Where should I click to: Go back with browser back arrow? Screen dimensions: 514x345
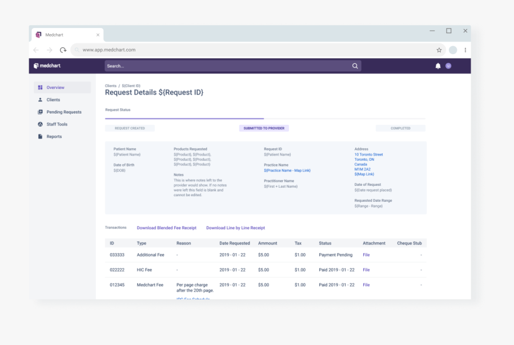[x=37, y=50]
